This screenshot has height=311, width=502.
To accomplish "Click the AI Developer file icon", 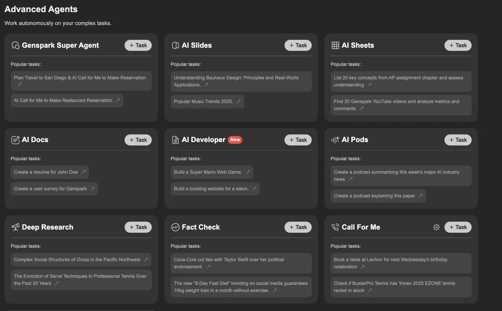I will coord(175,140).
